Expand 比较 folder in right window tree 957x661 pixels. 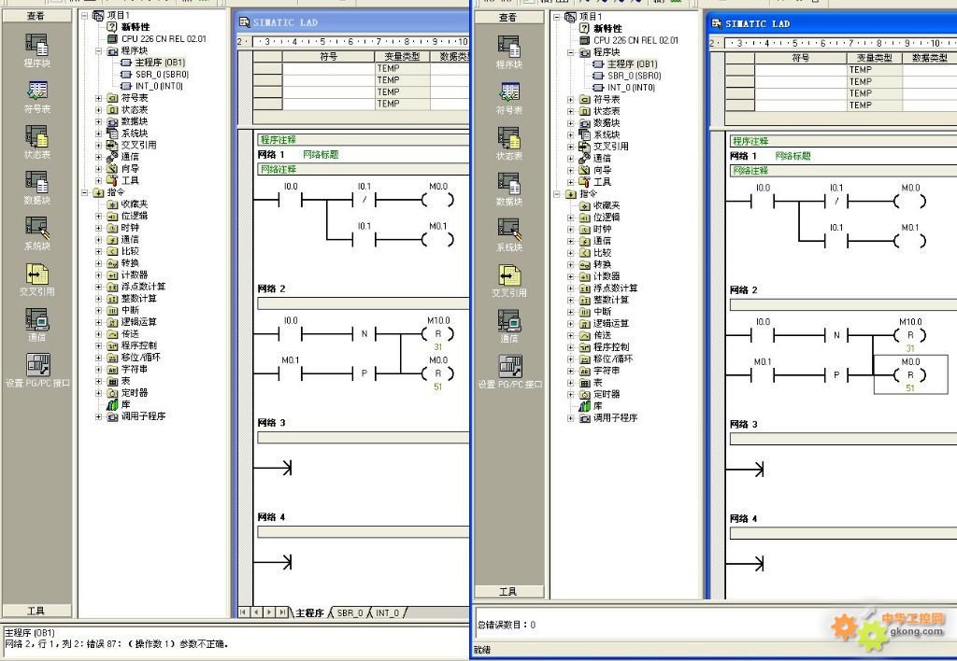571,253
